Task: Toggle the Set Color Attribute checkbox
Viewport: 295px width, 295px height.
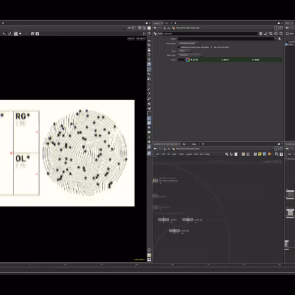Action: click(211, 47)
